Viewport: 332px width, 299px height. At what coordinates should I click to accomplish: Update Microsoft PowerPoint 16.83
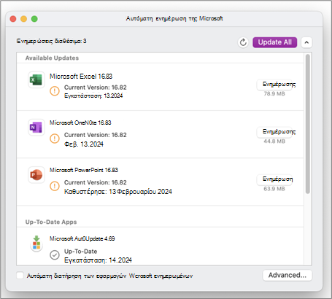click(274, 179)
